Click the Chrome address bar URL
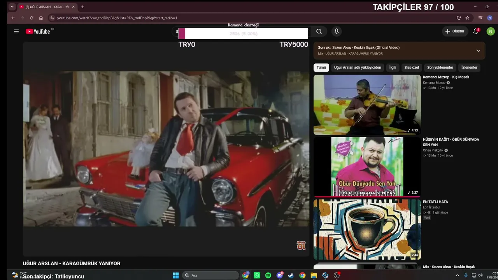This screenshot has width=498, height=280. click(117, 18)
